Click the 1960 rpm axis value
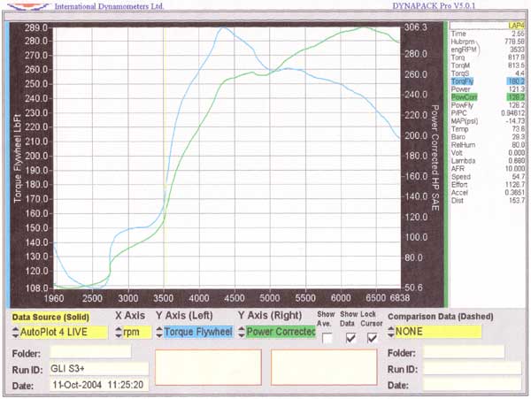531x399 pixels. pyautogui.click(x=54, y=298)
